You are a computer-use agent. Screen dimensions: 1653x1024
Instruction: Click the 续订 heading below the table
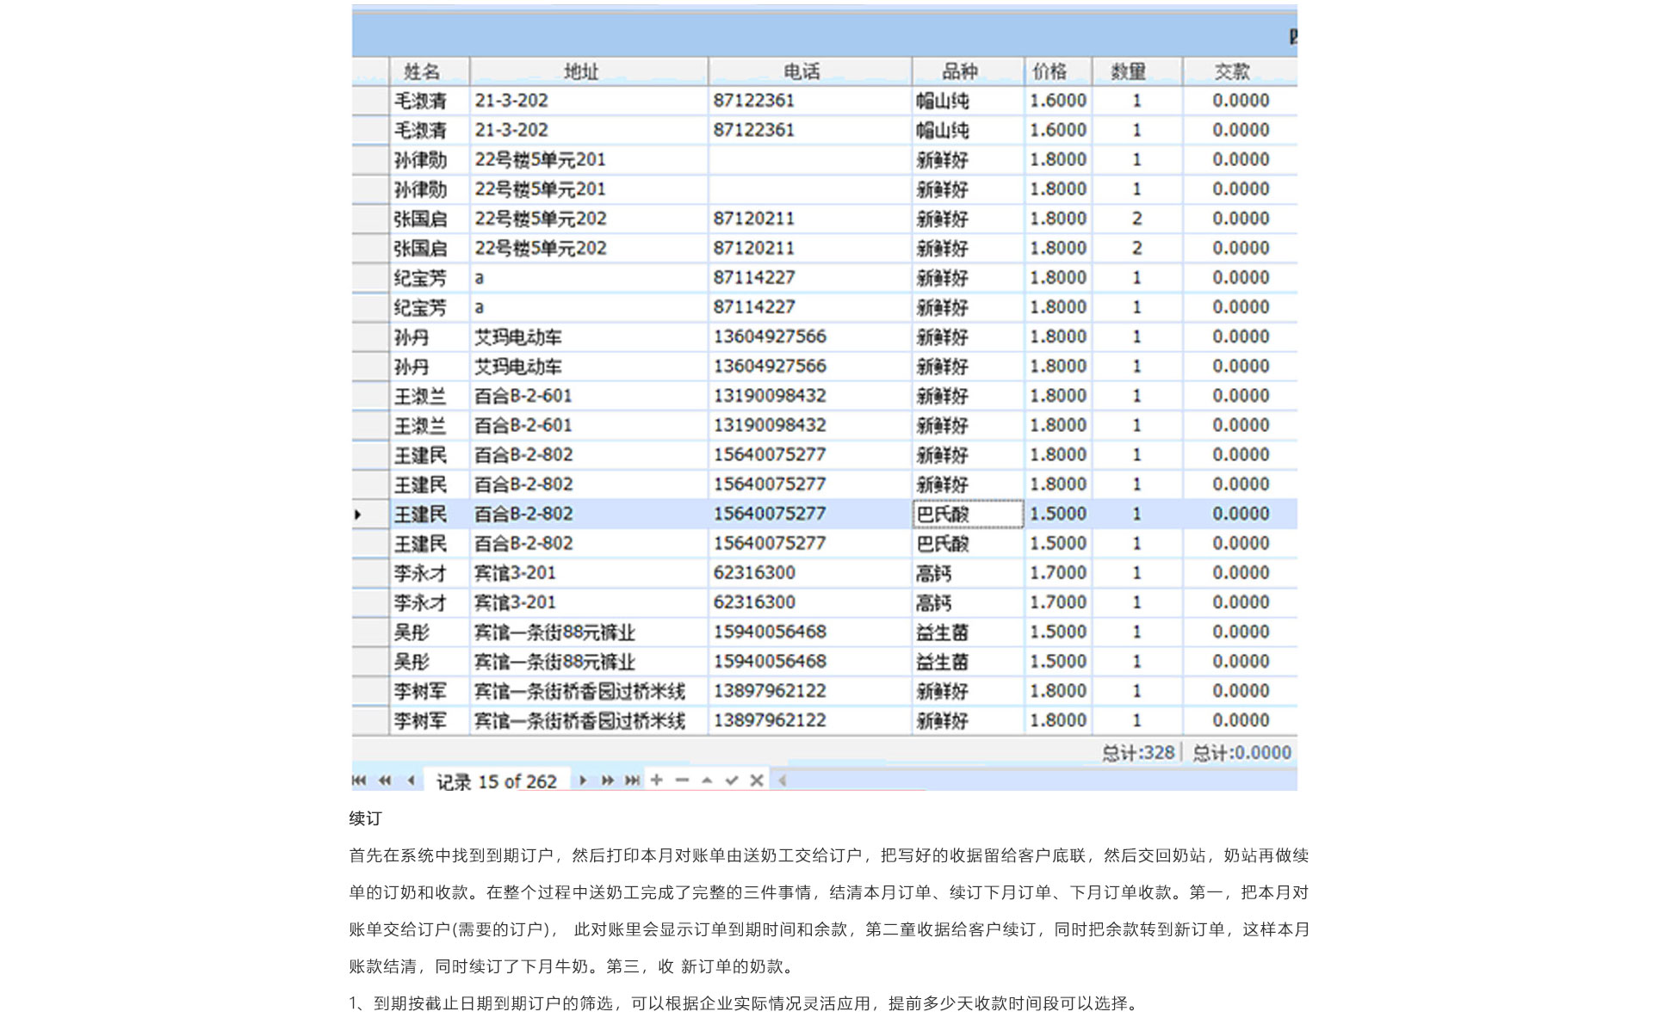click(x=365, y=818)
